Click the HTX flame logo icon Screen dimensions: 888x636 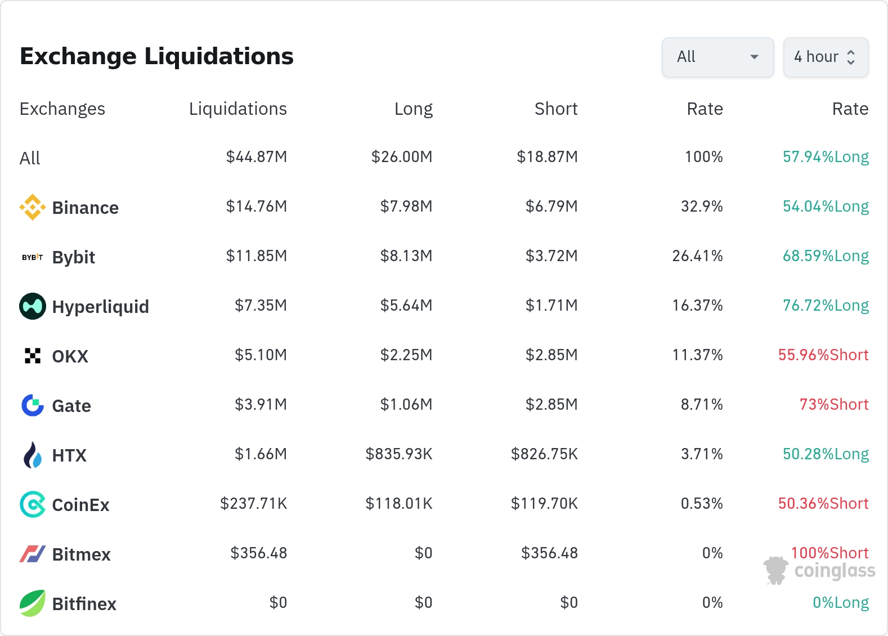pos(32,455)
